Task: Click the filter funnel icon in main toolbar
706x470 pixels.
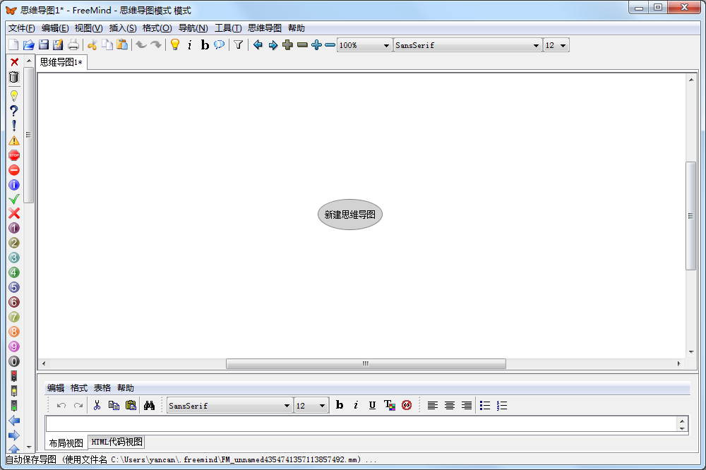Action: pyautogui.click(x=239, y=45)
